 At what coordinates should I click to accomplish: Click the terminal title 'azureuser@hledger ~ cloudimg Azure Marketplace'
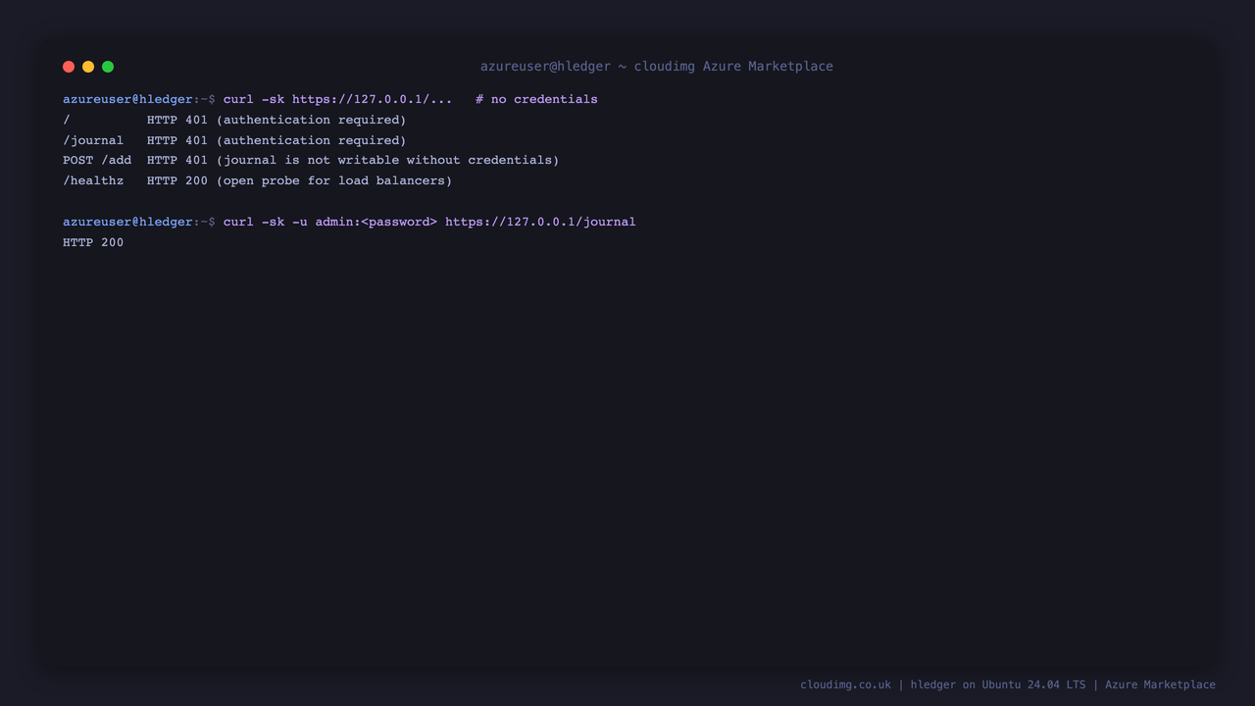[x=656, y=67]
